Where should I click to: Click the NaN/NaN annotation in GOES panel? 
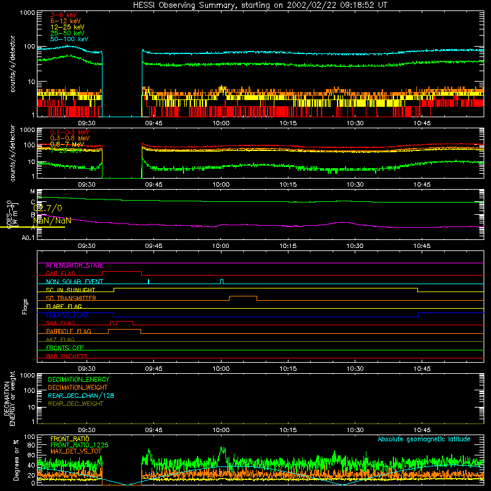point(52,221)
